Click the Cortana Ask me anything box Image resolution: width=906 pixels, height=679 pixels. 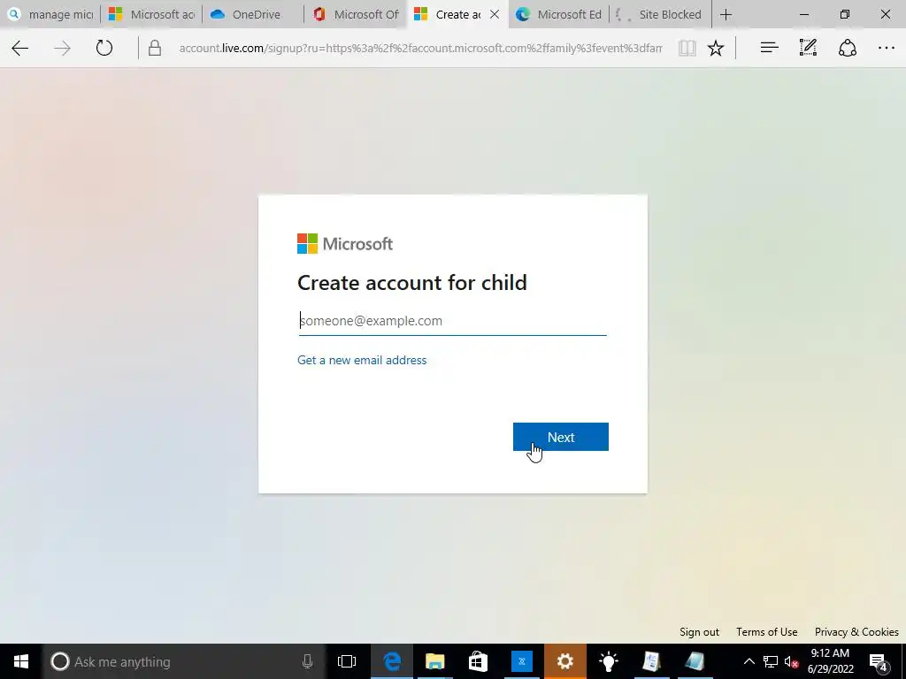coord(184,661)
